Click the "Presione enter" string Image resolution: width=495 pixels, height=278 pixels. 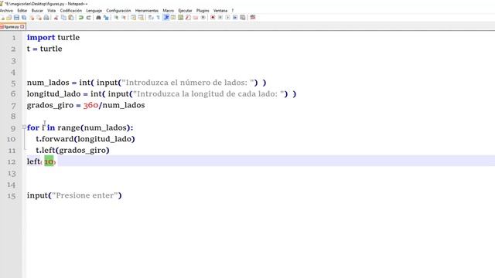[85, 195]
